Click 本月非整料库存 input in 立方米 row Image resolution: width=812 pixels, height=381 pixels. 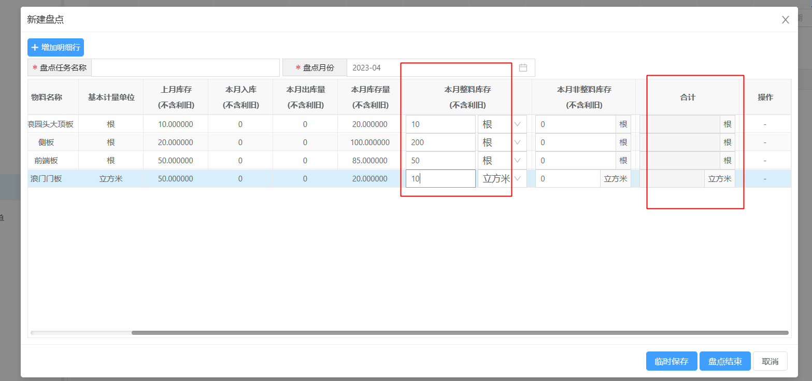tap(567, 179)
